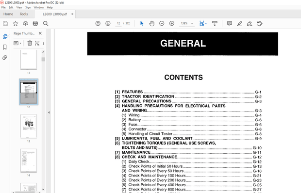Click the GENERAL PRECAUTIONS contents entry

point(188,101)
